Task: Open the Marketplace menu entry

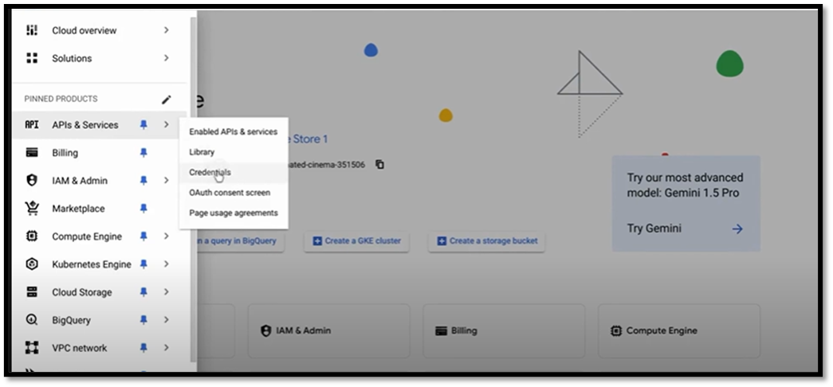Action: [x=100, y=209]
